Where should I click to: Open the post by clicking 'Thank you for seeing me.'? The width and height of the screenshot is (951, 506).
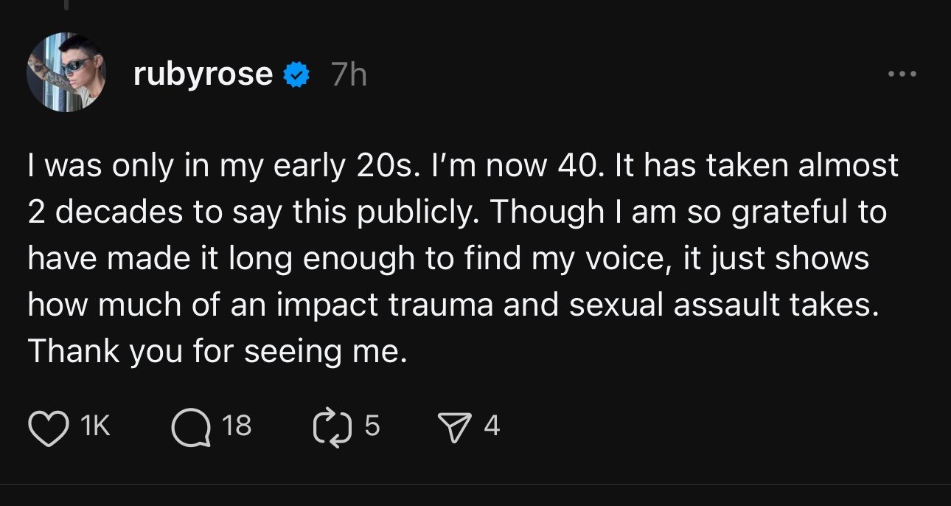217,352
